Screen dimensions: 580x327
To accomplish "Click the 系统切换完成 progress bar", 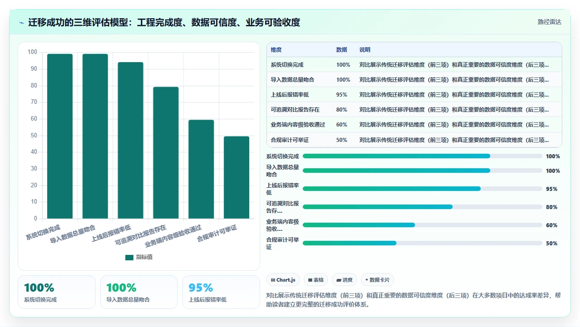I will click(422, 156).
